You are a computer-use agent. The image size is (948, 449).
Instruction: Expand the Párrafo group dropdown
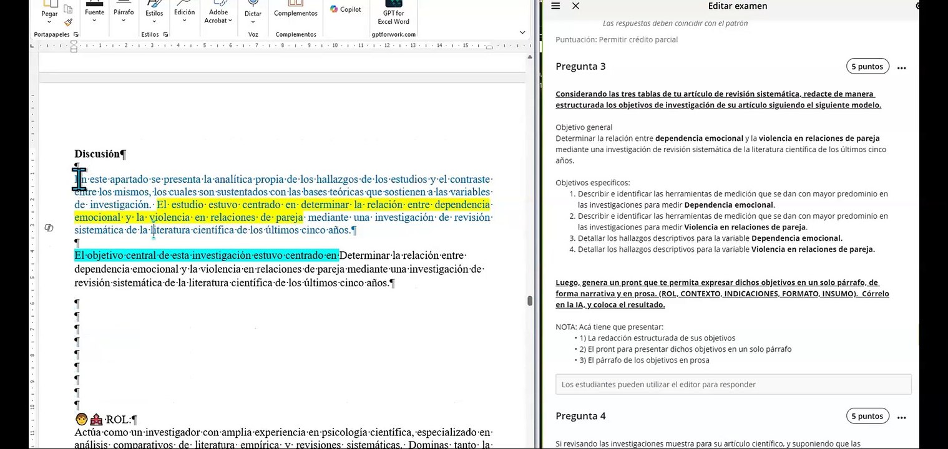pos(124,20)
